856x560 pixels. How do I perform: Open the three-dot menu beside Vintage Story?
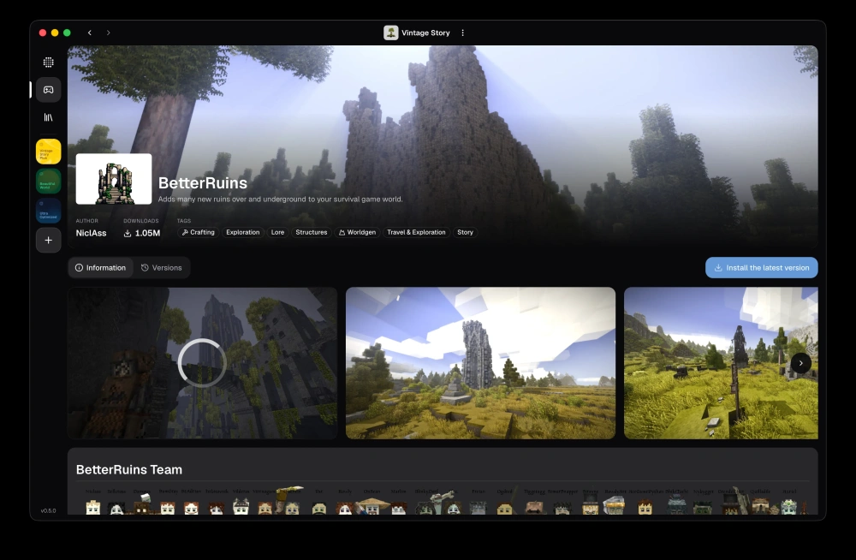point(463,33)
